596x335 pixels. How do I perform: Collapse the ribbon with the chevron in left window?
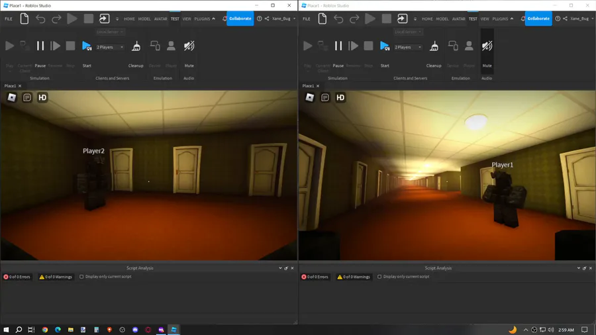tap(214, 19)
